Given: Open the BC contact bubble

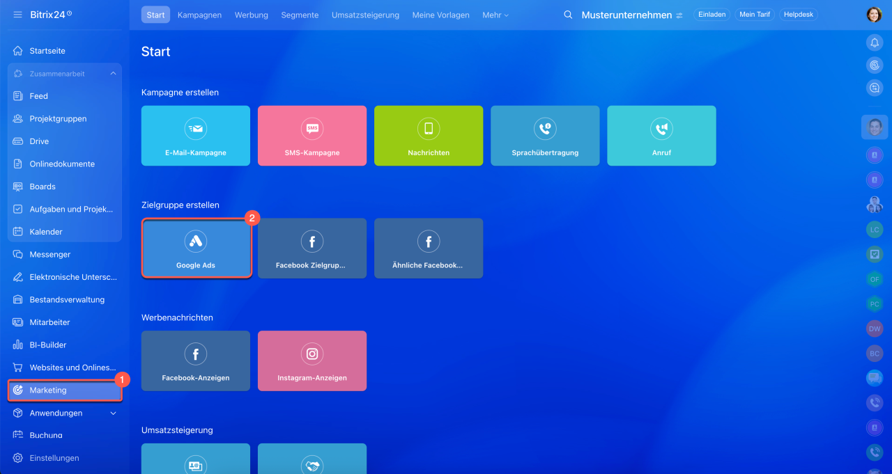Looking at the screenshot, I should coord(875,354).
